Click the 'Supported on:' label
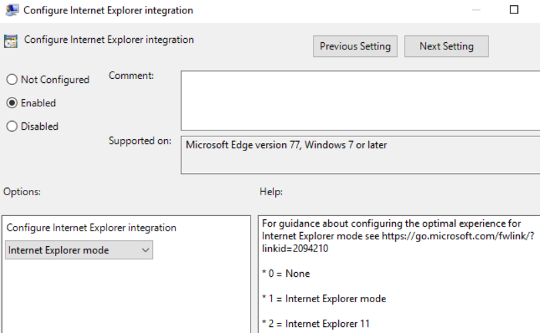Viewport: 540px width, 333px height. (140, 141)
